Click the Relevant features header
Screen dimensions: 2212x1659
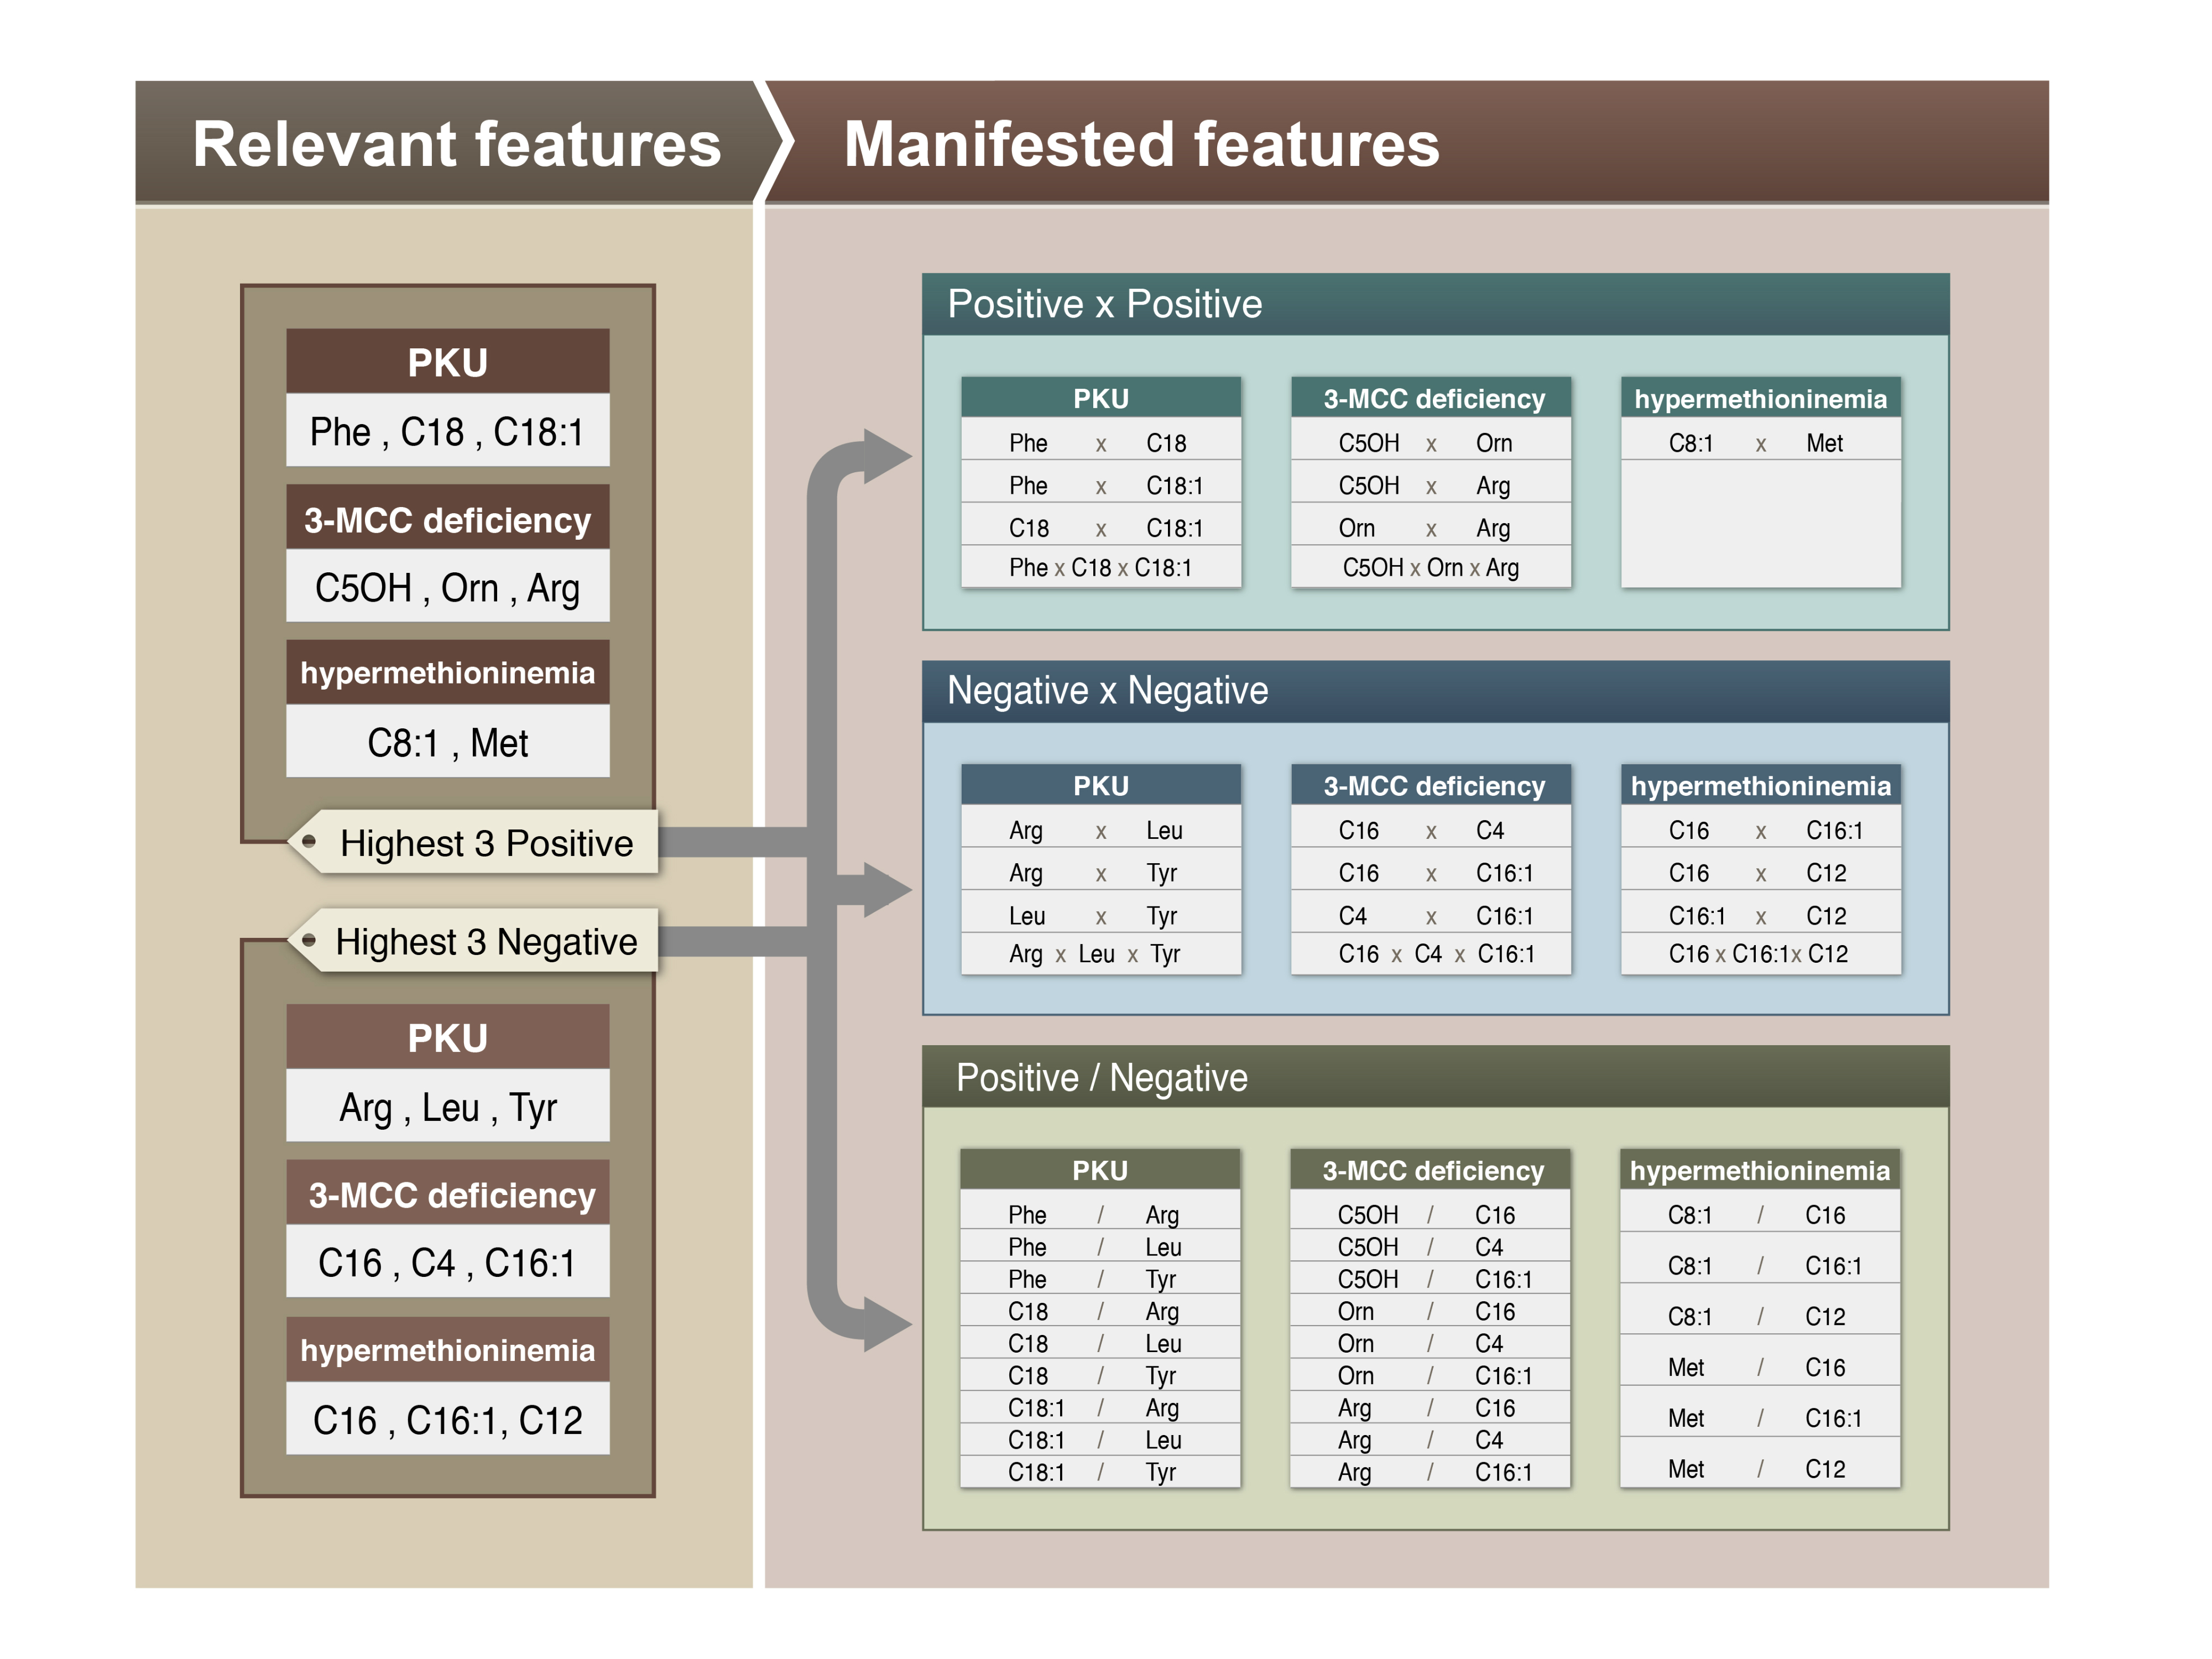coord(456,143)
